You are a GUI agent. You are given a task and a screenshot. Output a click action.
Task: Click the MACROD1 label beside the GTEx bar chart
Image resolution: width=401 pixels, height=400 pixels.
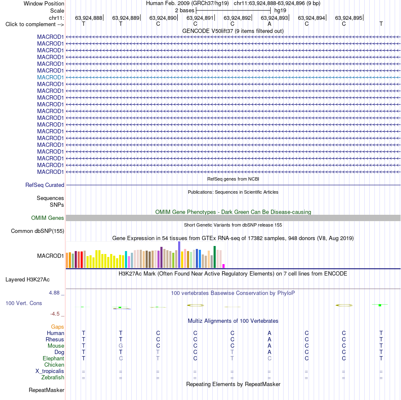click(50, 256)
